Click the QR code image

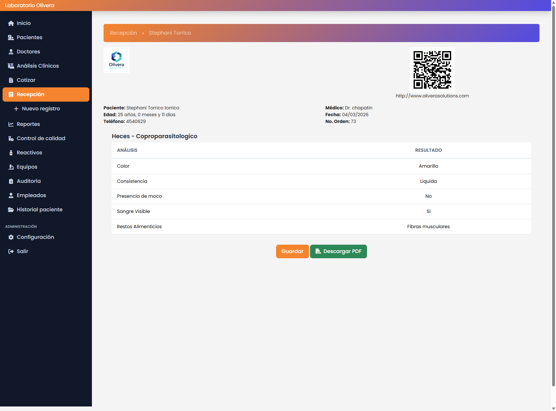click(432, 70)
